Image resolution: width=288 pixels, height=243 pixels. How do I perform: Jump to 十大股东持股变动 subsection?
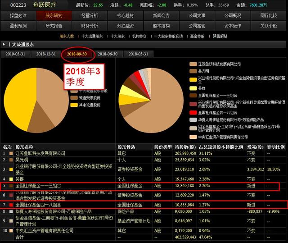click(169, 36)
